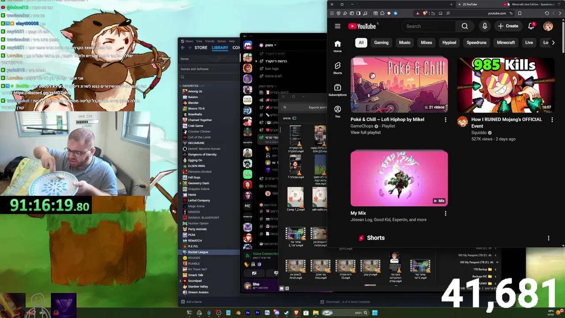
Task: Select the Minecraft filter chip
Action: pos(506,42)
